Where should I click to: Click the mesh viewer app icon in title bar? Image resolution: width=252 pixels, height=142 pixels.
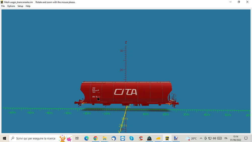[x=2, y=2]
